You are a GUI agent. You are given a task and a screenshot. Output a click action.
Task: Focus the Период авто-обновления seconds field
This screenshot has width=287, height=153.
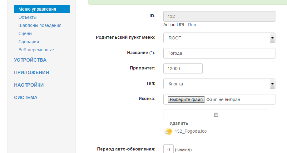click(x=168, y=149)
